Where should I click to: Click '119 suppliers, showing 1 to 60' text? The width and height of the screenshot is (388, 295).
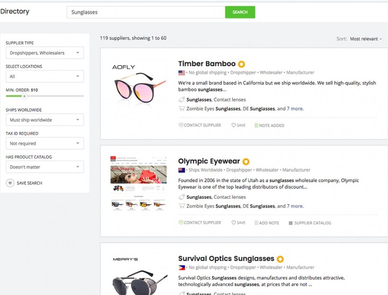point(133,38)
